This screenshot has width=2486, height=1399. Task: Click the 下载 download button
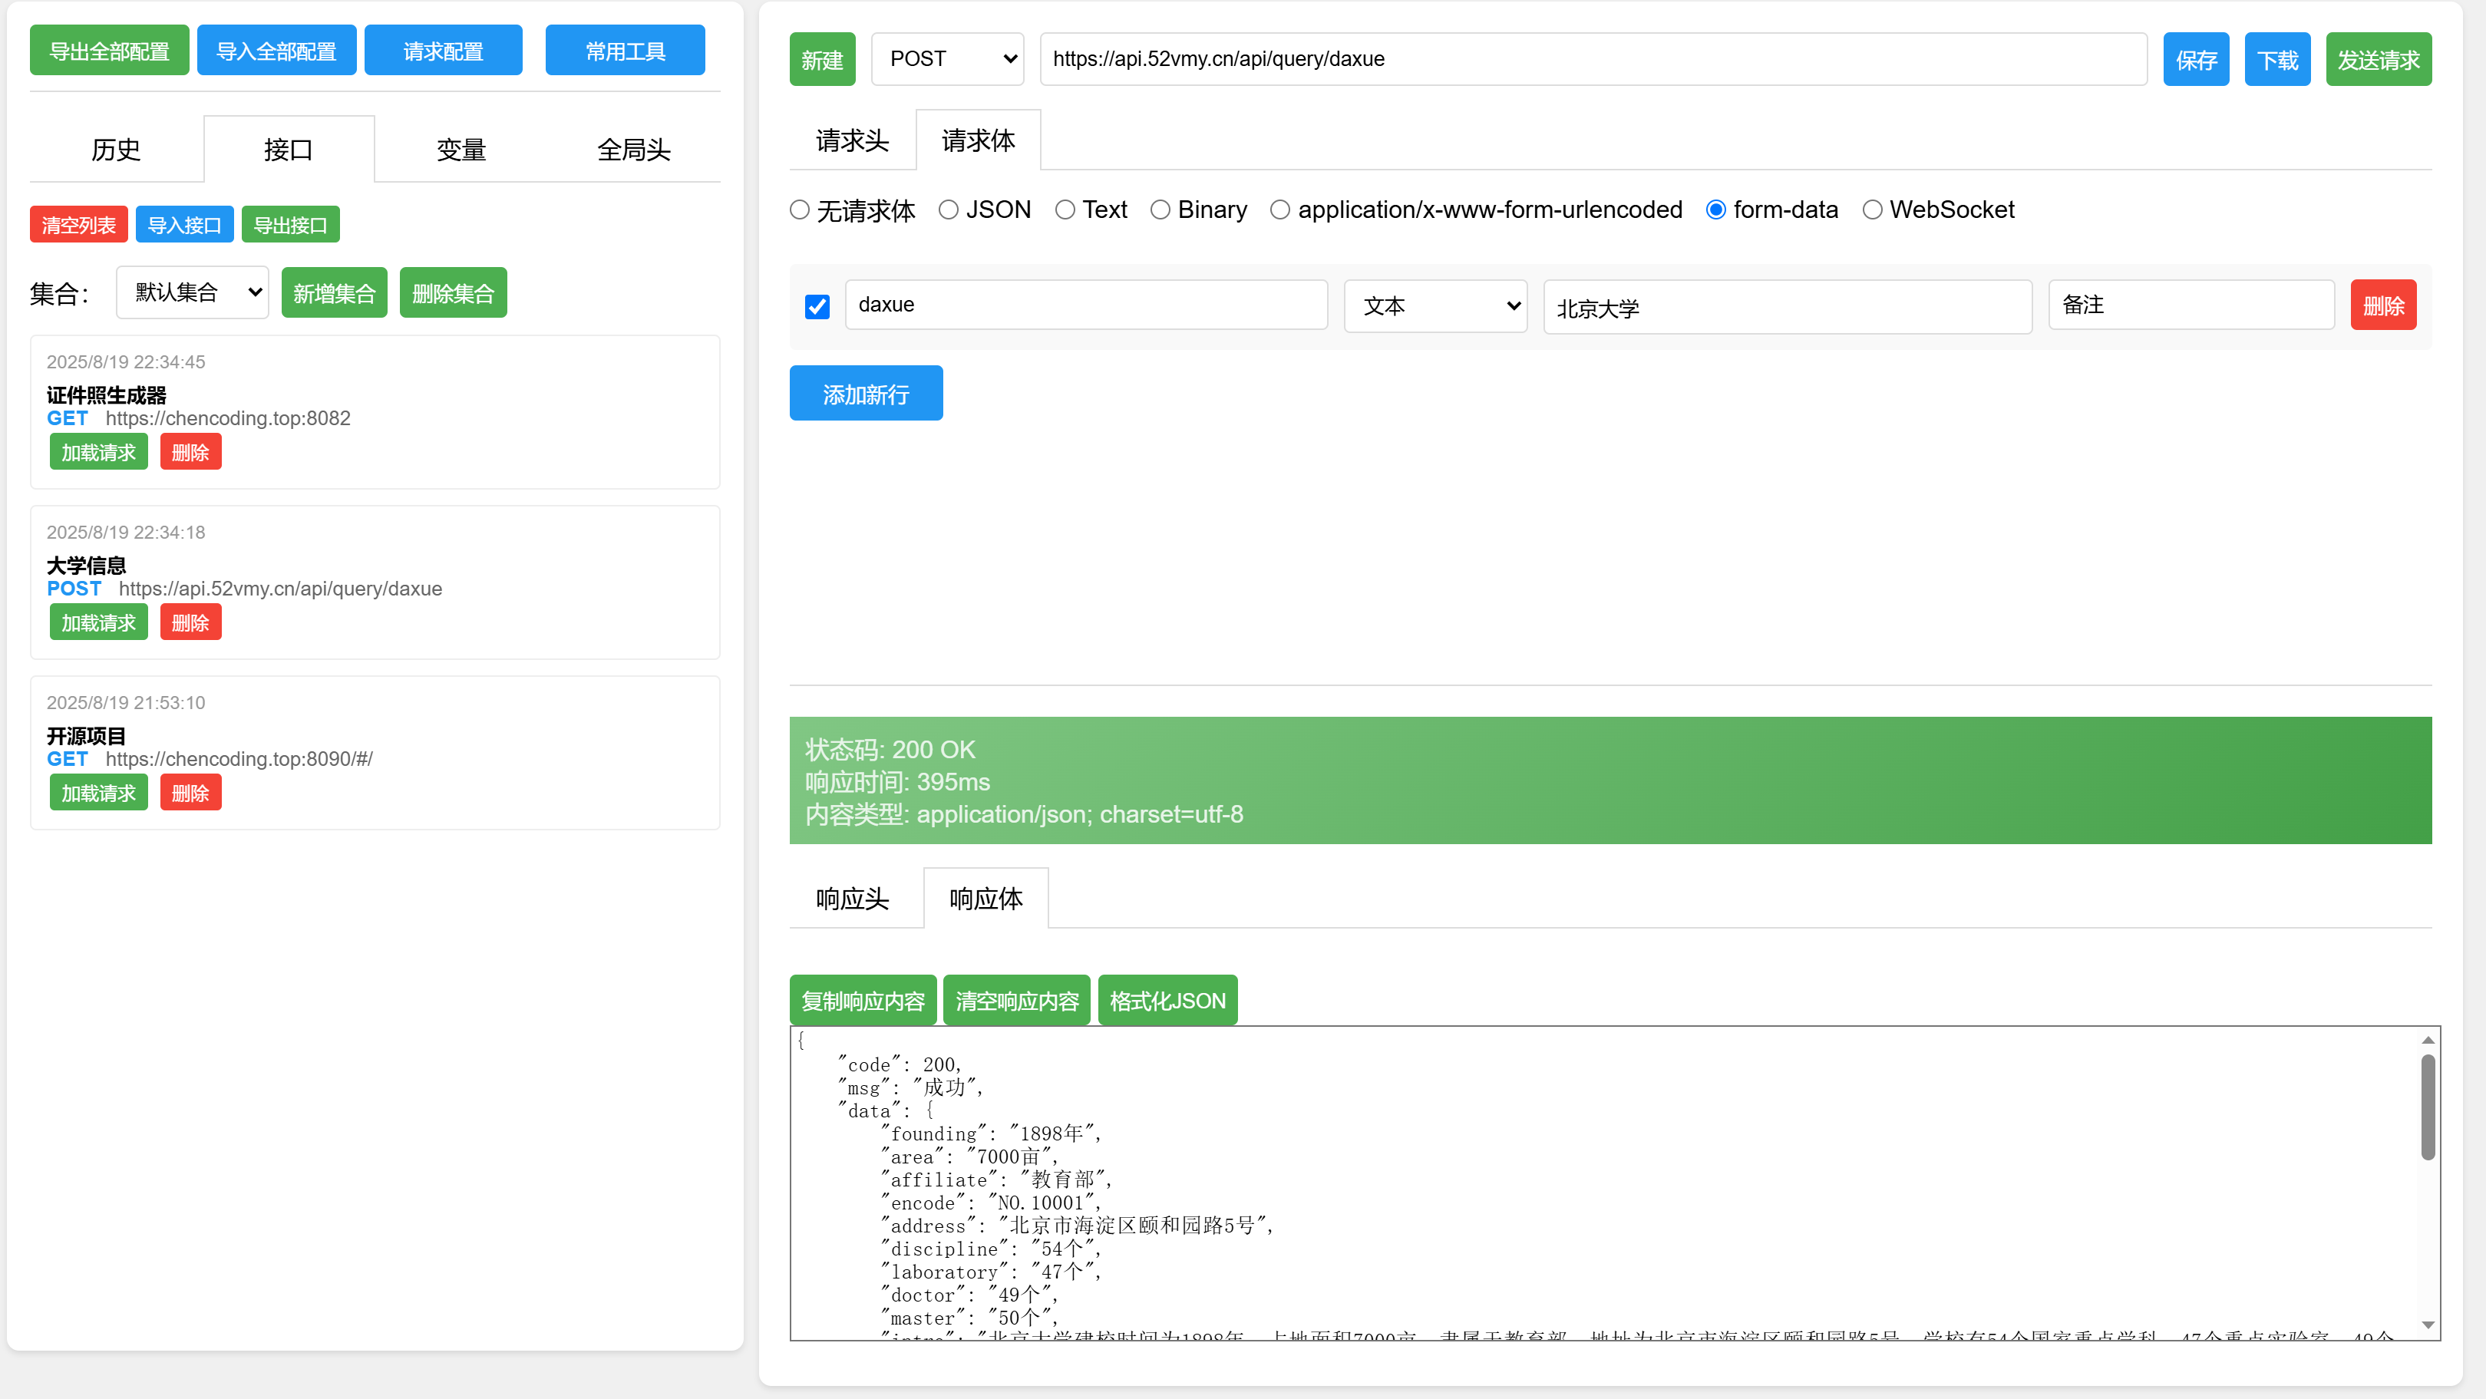[2276, 60]
